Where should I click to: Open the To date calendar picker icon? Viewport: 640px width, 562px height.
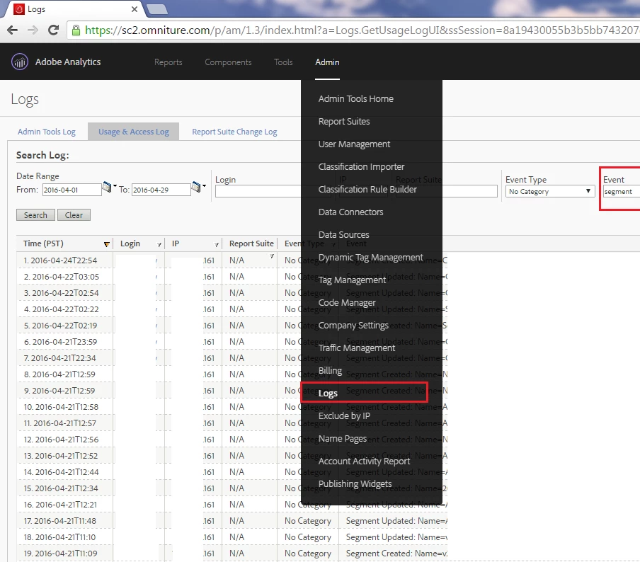click(x=196, y=187)
